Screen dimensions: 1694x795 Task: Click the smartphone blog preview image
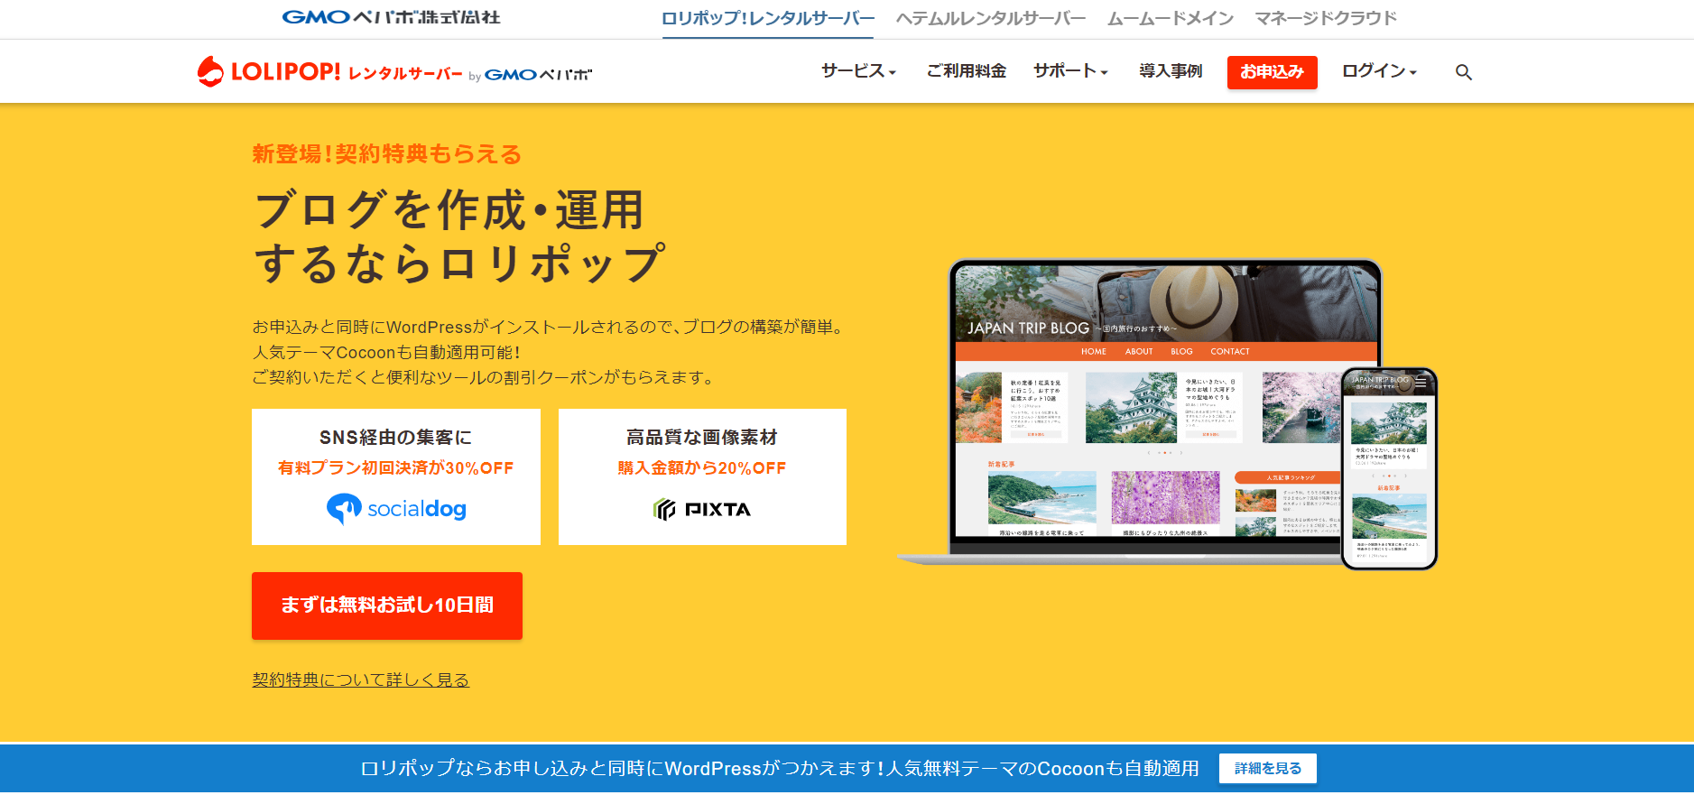click(x=1389, y=468)
